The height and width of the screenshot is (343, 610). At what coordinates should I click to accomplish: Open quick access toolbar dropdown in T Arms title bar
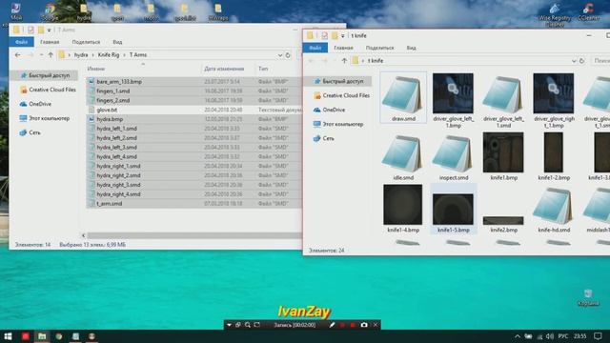50,30
